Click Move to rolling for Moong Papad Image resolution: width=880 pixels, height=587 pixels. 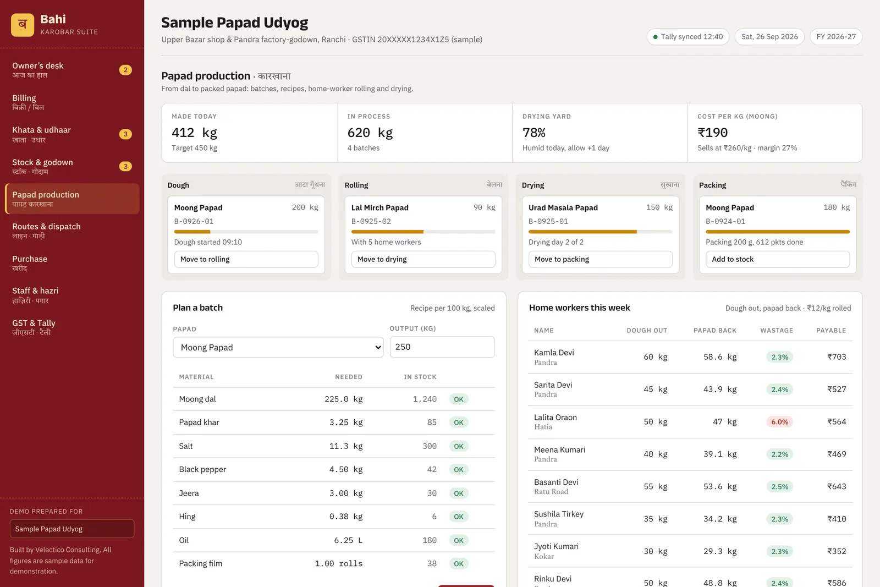click(246, 259)
